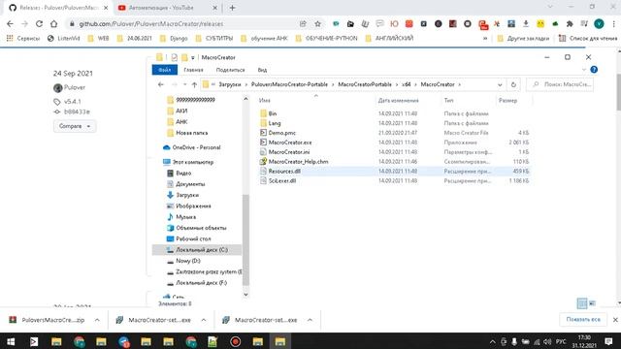Open the Вид ribbon tab
621x349 pixels.
point(262,70)
